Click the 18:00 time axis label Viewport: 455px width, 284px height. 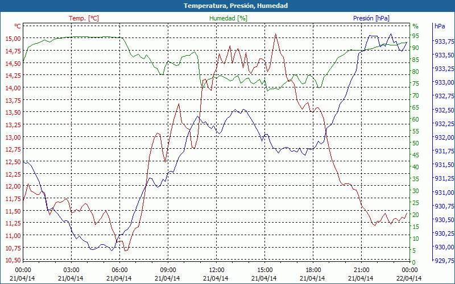point(313,270)
